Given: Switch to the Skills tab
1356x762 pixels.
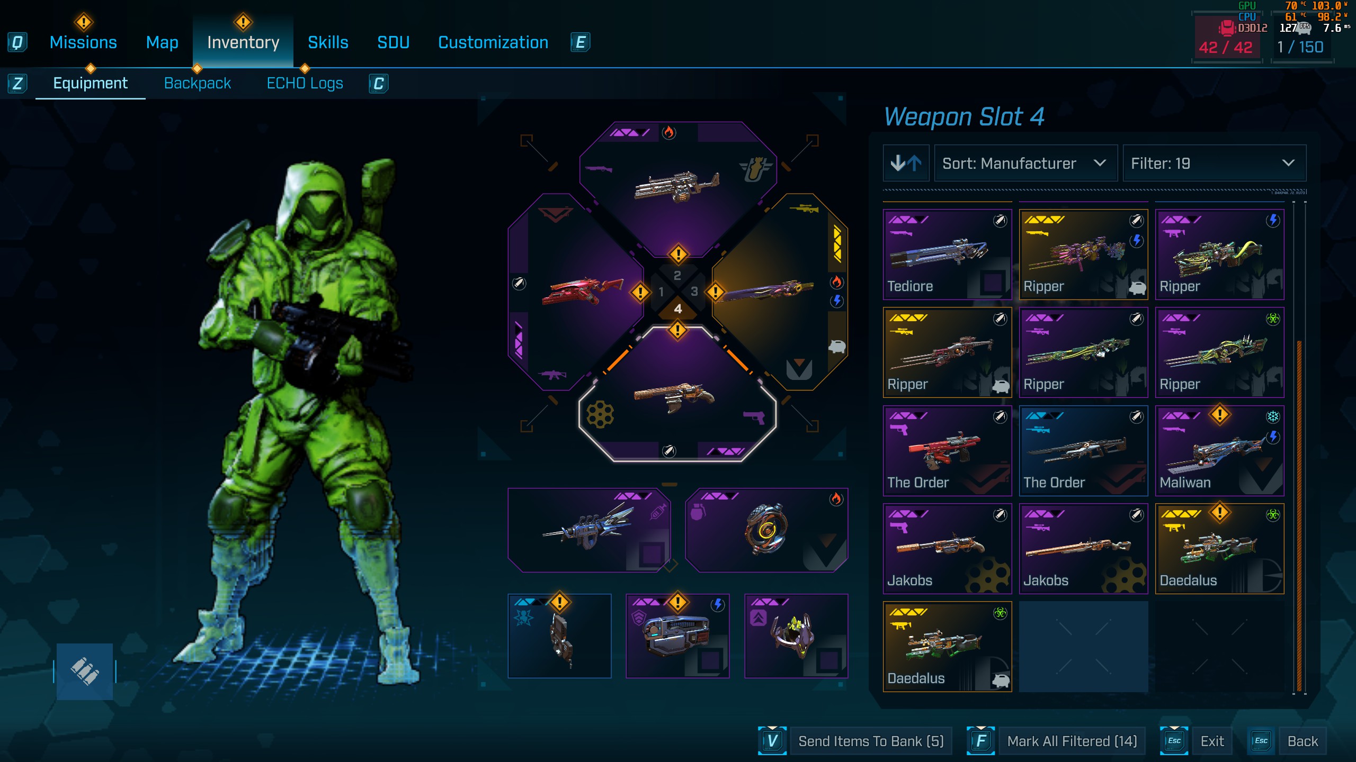Looking at the screenshot, I should pyautogui.click(x=328, y=42).
